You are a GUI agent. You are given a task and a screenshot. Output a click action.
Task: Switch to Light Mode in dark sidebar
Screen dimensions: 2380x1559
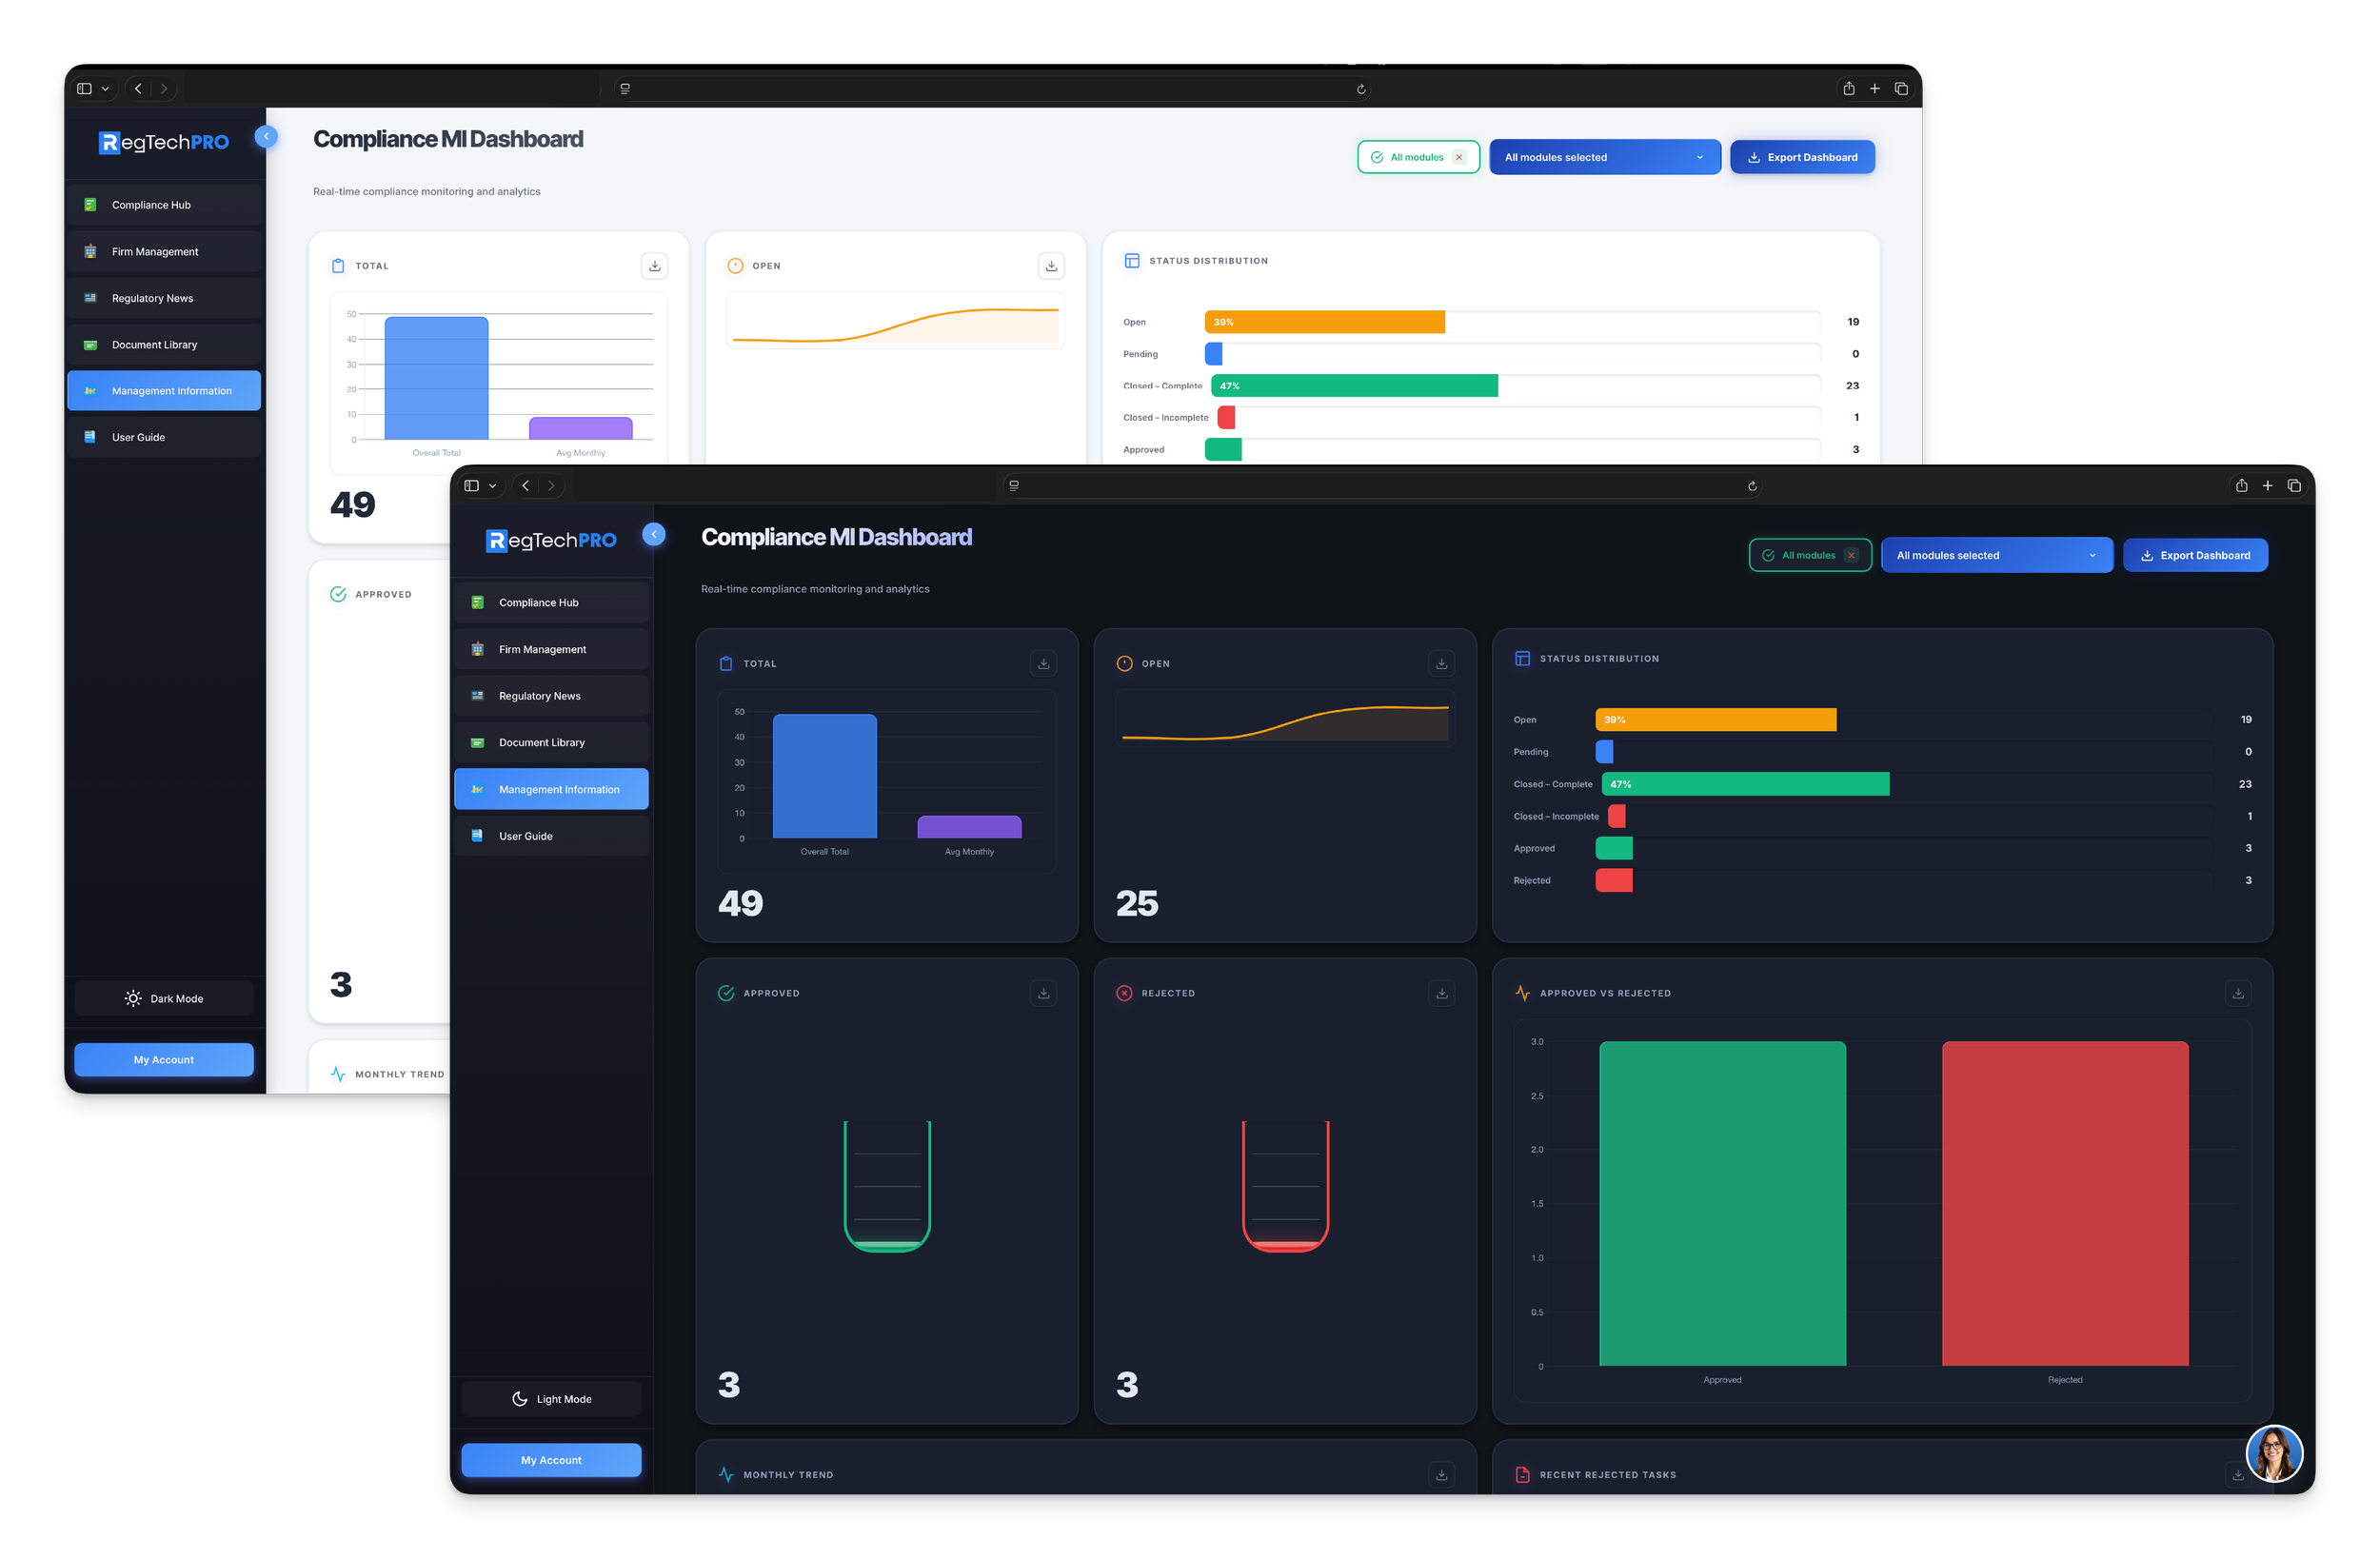(551, 1399)
